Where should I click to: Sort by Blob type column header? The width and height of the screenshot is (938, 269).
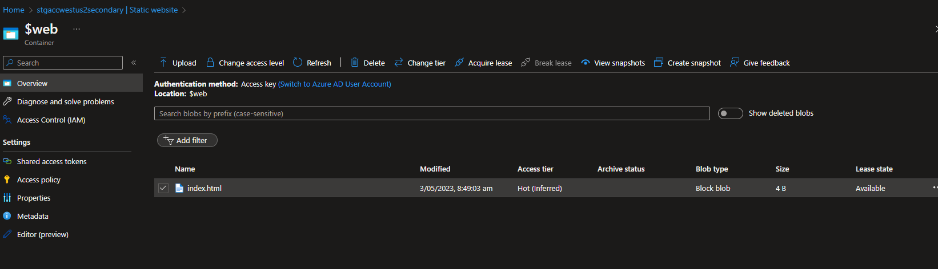tap(712, 169)
